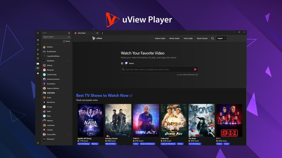Click the uView logo in header
The width and height of the screenshot is (282, 158).
click(x=97, y=38)
